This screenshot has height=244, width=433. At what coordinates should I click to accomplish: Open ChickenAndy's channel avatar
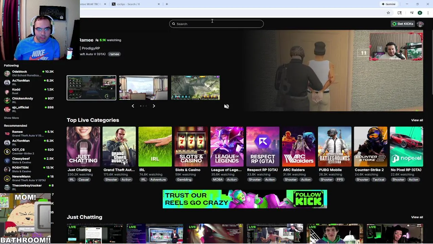(x=7, y=100)
